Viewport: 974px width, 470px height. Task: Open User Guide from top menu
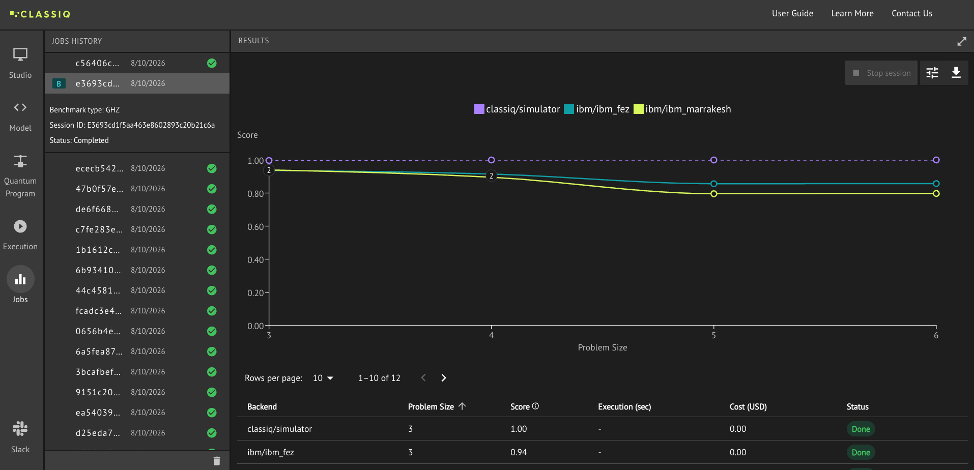792,14
